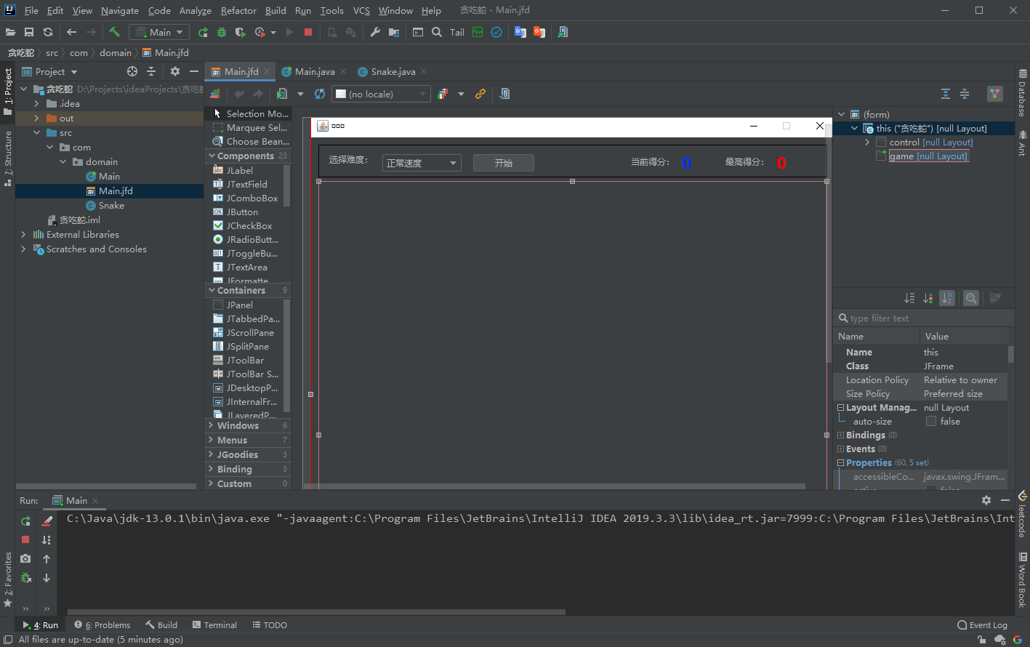Screen dimensions: 1030x647
Task: Expand the Windows palette category
Action: point(212,426)
